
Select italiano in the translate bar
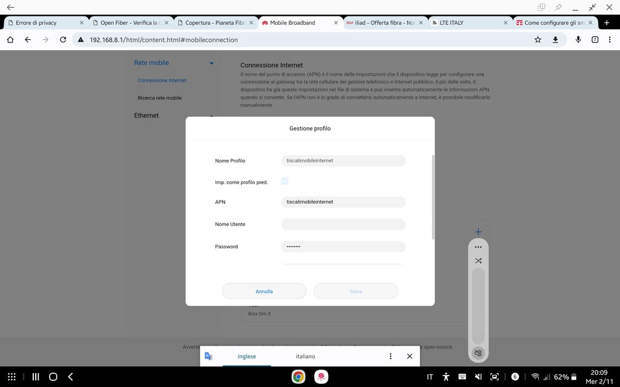click(305, 357)
